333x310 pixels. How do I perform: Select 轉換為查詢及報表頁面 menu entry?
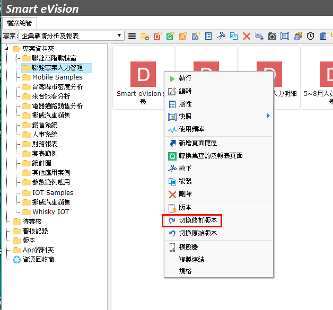click(211, 156)
